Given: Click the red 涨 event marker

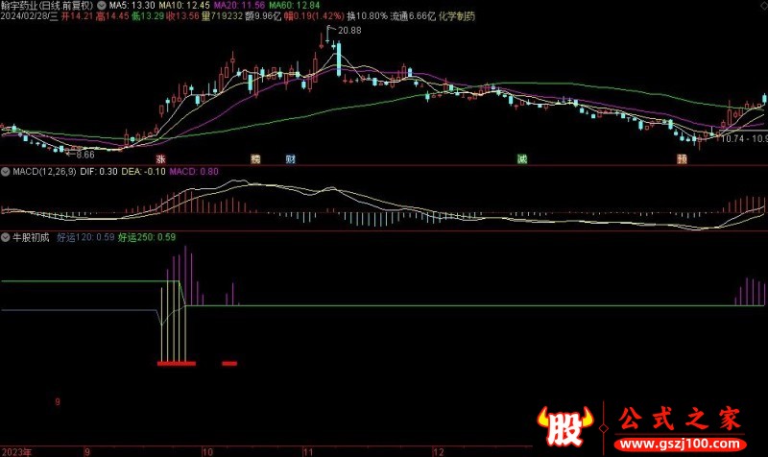Looking at the screenshot, I should (x=161, y=158).
